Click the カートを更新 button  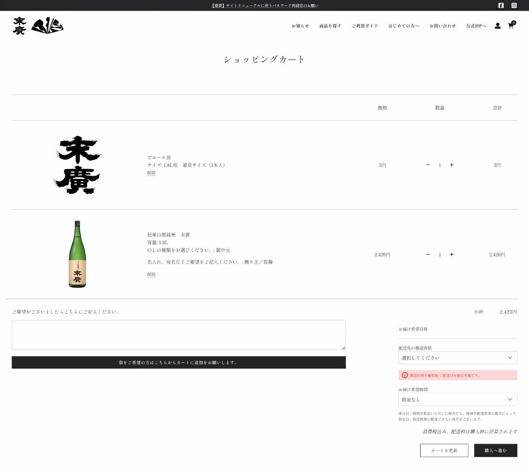click(x=444, y=450)
